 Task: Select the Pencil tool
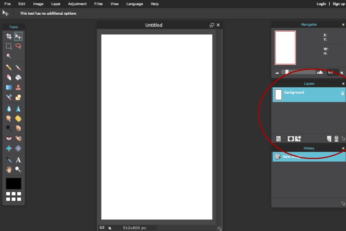[x=9, y=67]
